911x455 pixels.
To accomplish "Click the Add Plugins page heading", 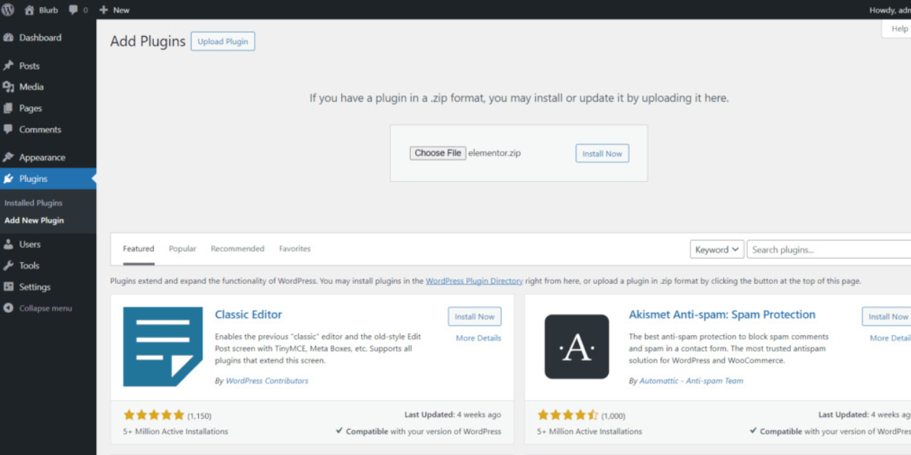I will [x=147, y=41].
